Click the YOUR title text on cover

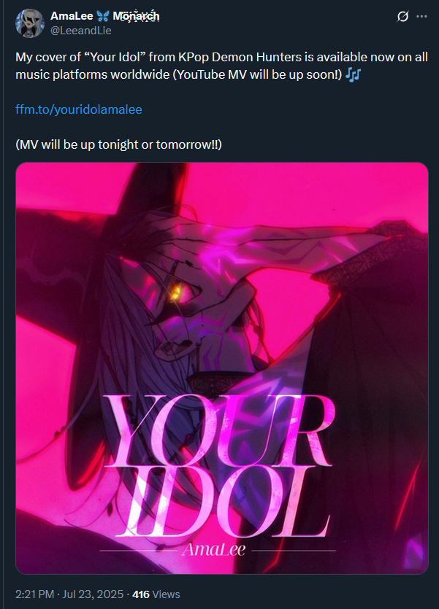pyautogui.click(x=218, y=429)
